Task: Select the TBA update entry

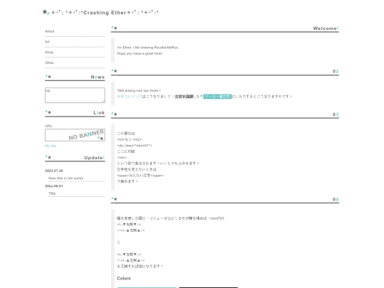Action: 52,193
